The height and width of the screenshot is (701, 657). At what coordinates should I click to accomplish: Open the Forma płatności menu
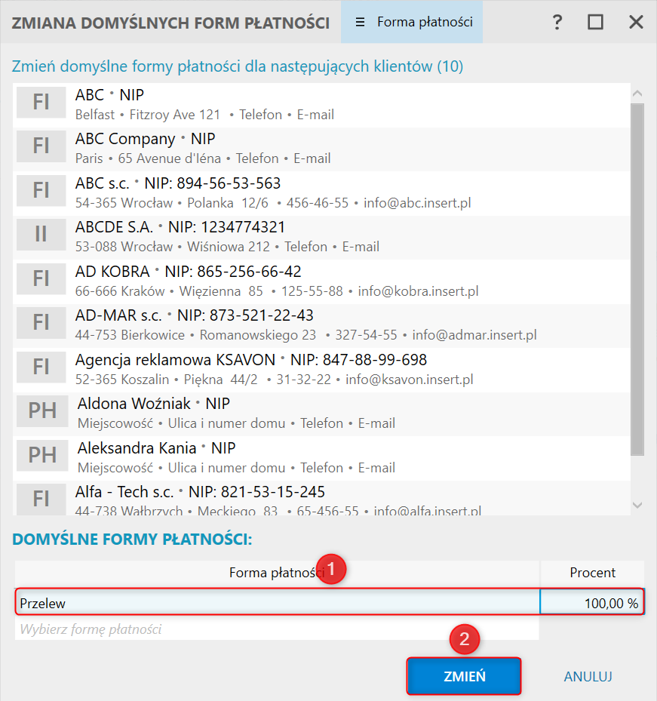[x=412, y=22]
